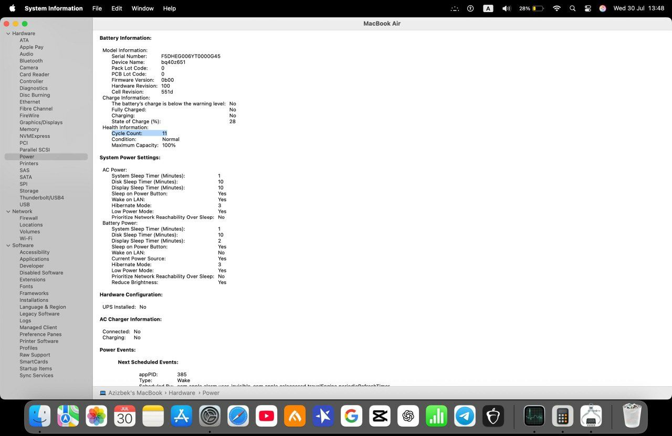This screenshot has height=436, width=672.
Task: Launch Numbers from the Dock
Action: pos(437,416)
